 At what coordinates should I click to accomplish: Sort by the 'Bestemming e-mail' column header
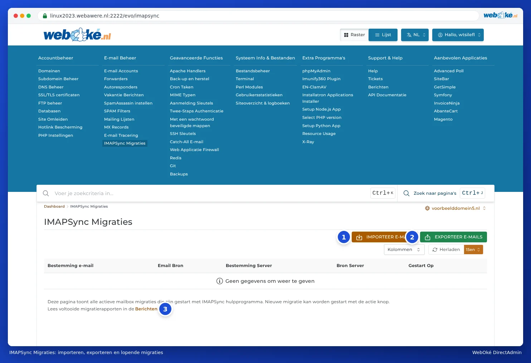[70, 266]
